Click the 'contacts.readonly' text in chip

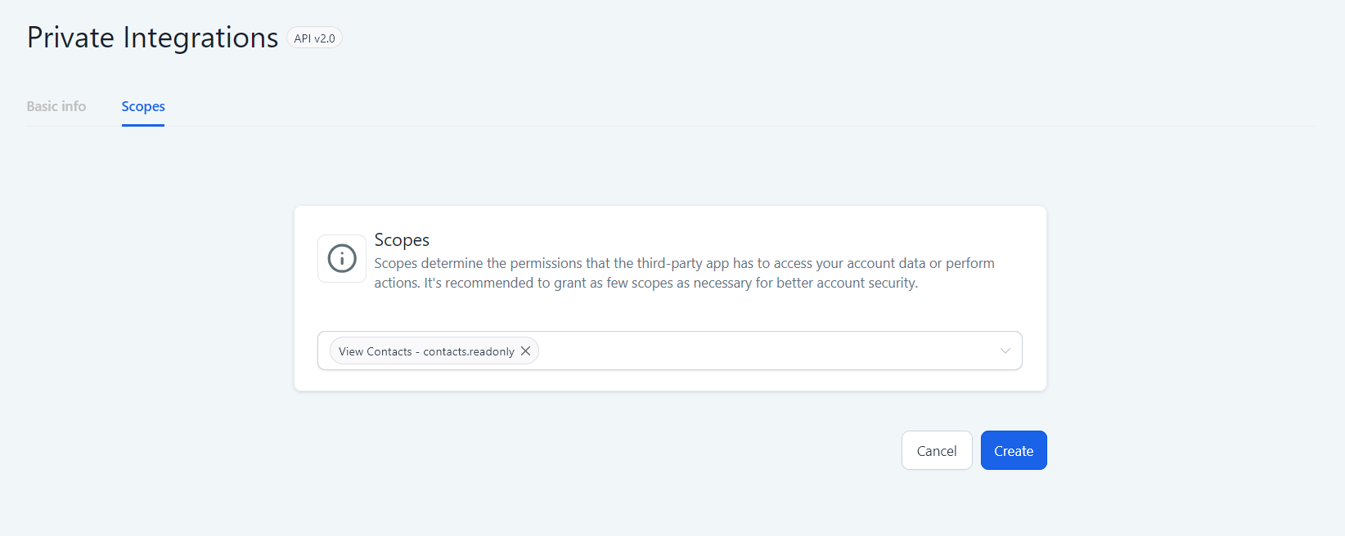coord(469,351)
